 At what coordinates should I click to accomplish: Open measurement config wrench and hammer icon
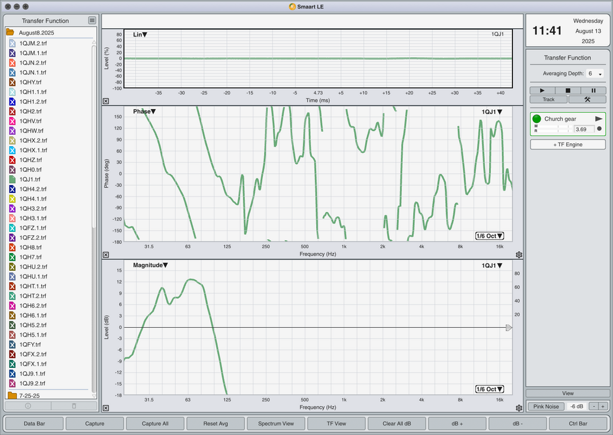tap(587, 99)
